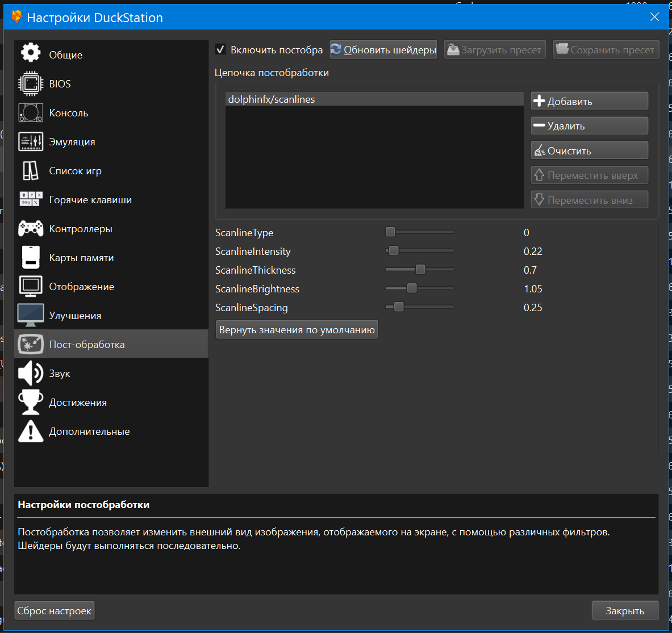Click the minus icon on Удалить
This screenshot has height=633, width=672.
539,125
